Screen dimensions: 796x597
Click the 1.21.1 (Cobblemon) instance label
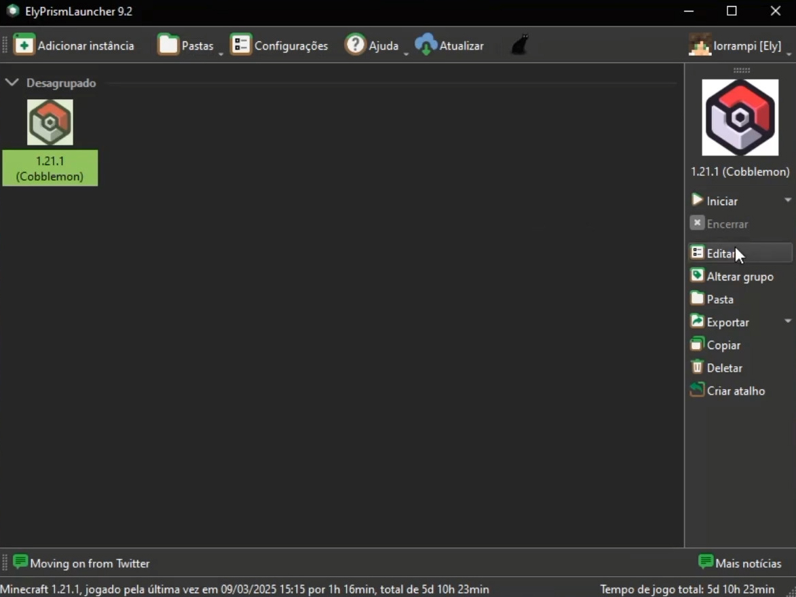(50, 168)
